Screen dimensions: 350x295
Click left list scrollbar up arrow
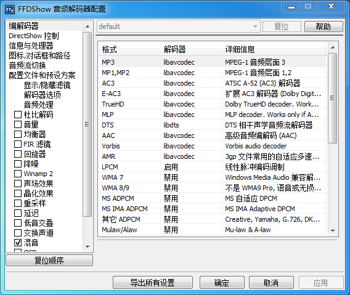pyautogui.click(x=87, y=26)
